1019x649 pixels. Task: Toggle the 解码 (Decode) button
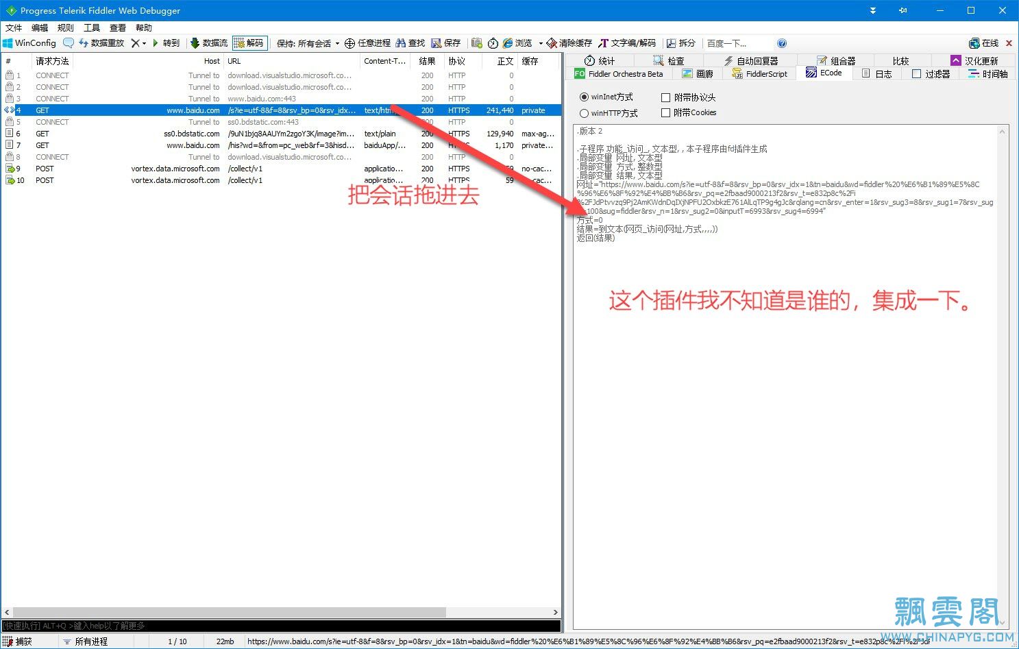coord(249,43)
